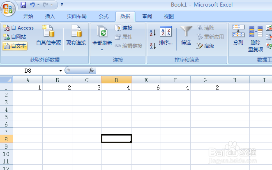Click cell C1 containing 3
The height and width of the screenshot is (170, 272).
(x=87, y=87)
